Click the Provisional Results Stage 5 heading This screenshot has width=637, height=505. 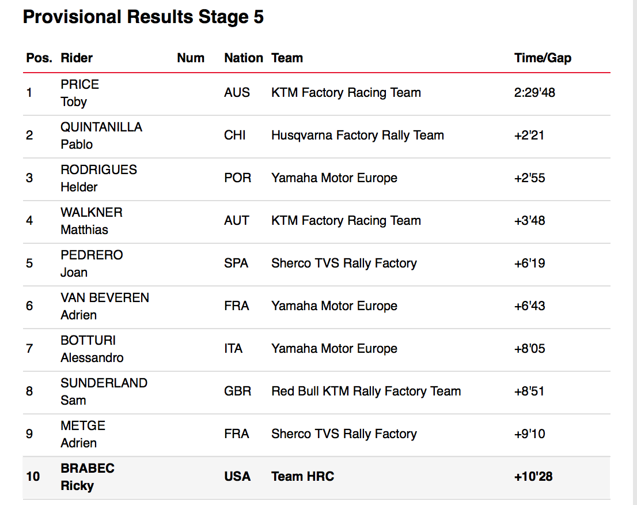click(143, 17)
